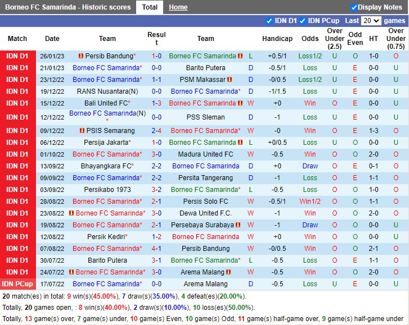This screenshot has height=325, width=409.
Task: Switch to the Total tab
Action: click(x=150, y=7)
